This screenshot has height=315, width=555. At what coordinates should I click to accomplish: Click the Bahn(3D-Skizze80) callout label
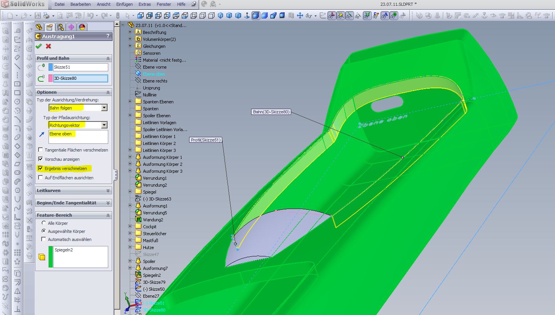pyautogui.click(x=271, y=112)
